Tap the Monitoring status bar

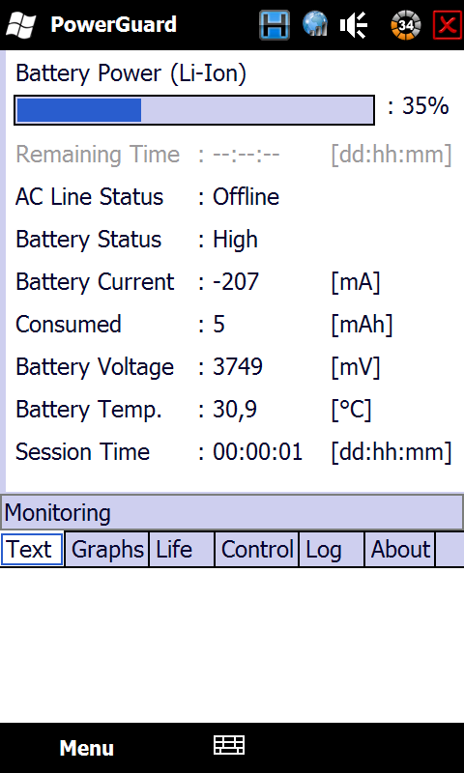[x=232, y=512]
